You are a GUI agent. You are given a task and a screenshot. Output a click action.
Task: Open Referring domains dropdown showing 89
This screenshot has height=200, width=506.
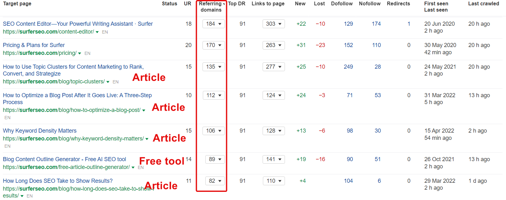(215, 159)
